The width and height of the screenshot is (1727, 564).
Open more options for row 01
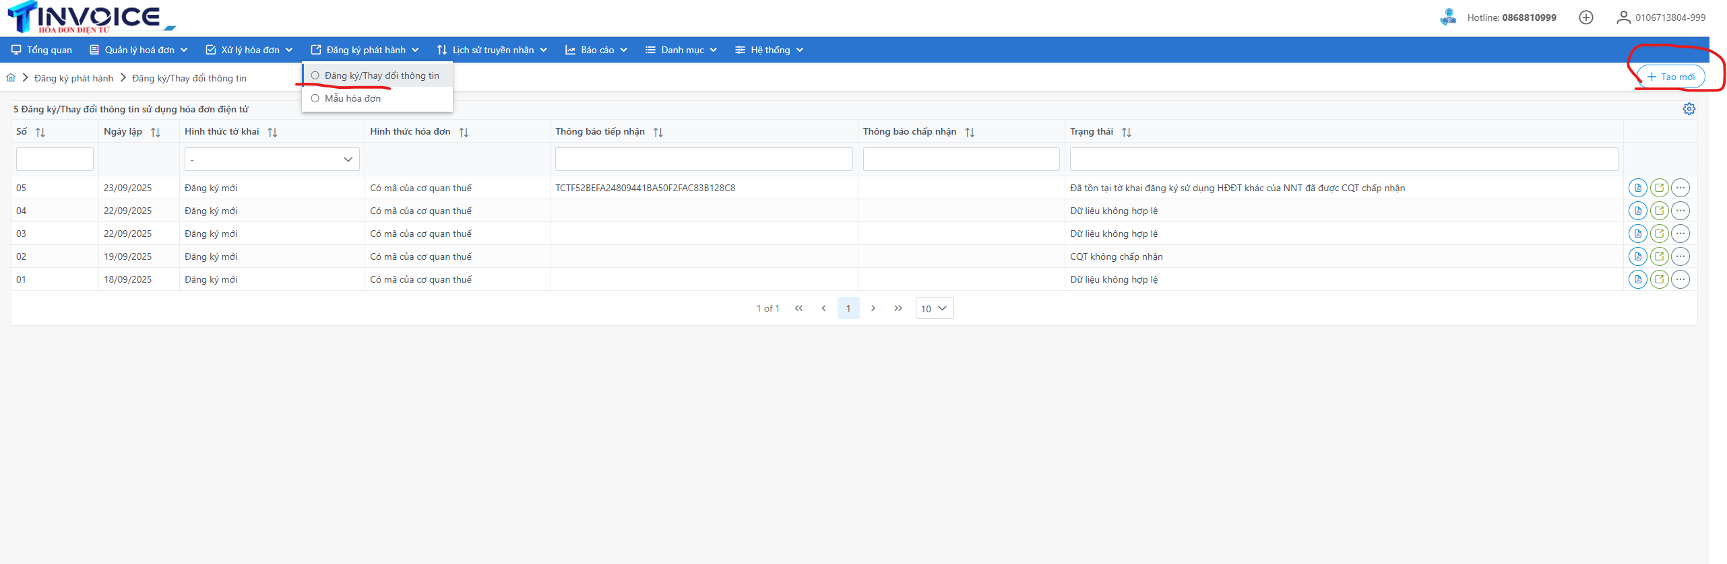[x=1681, y=279]
